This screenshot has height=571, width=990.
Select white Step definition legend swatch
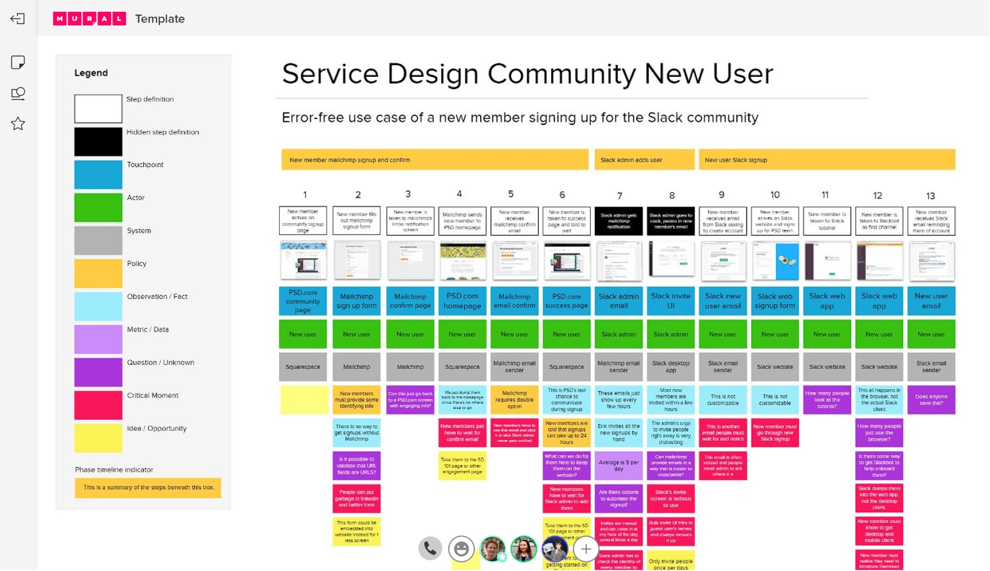pos(98,108)
